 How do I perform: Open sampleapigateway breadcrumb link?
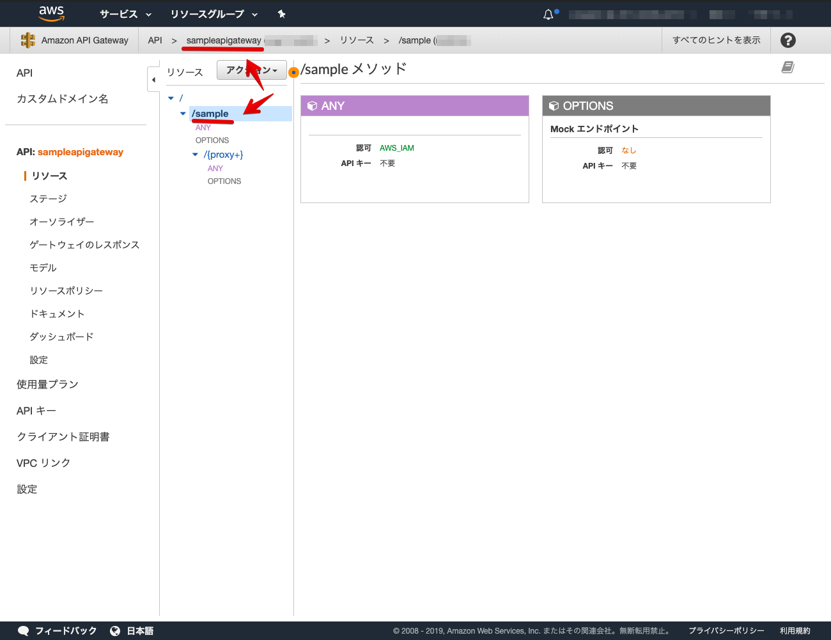224,40
